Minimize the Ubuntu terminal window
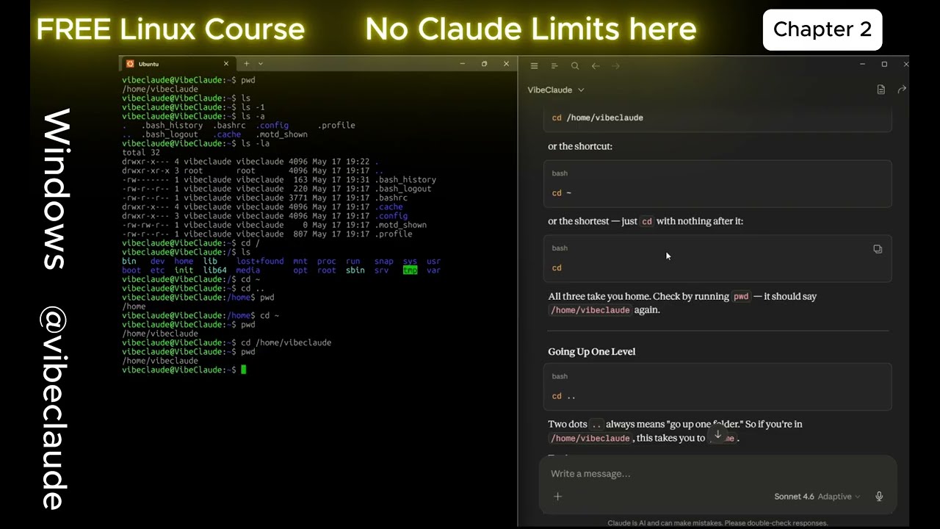Screen dimensions: 940x529 click(x=463, y=64)
